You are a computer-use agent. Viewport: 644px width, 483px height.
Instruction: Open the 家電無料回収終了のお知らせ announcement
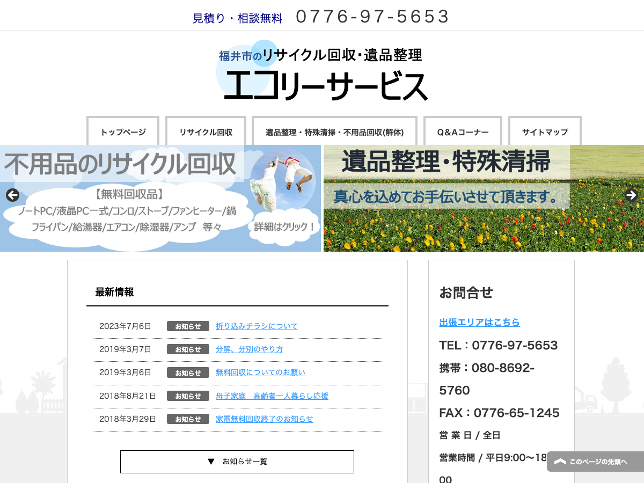[264, 419]
